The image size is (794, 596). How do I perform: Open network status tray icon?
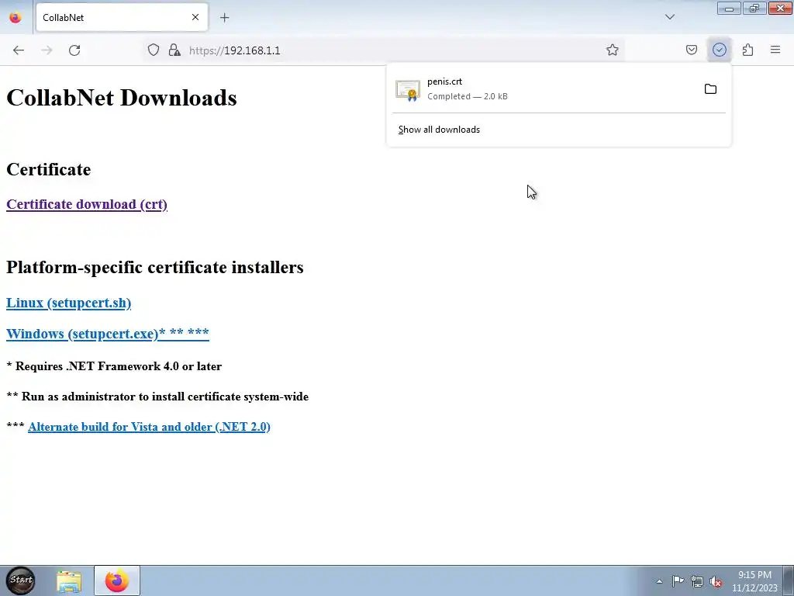697,581
